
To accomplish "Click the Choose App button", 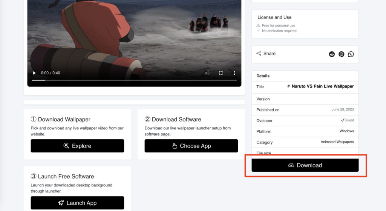I will [x=191, y=146].
